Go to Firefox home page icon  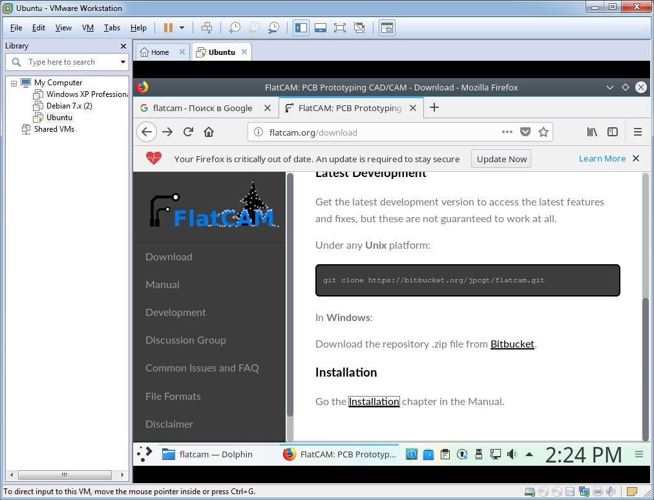click(209, 132)
